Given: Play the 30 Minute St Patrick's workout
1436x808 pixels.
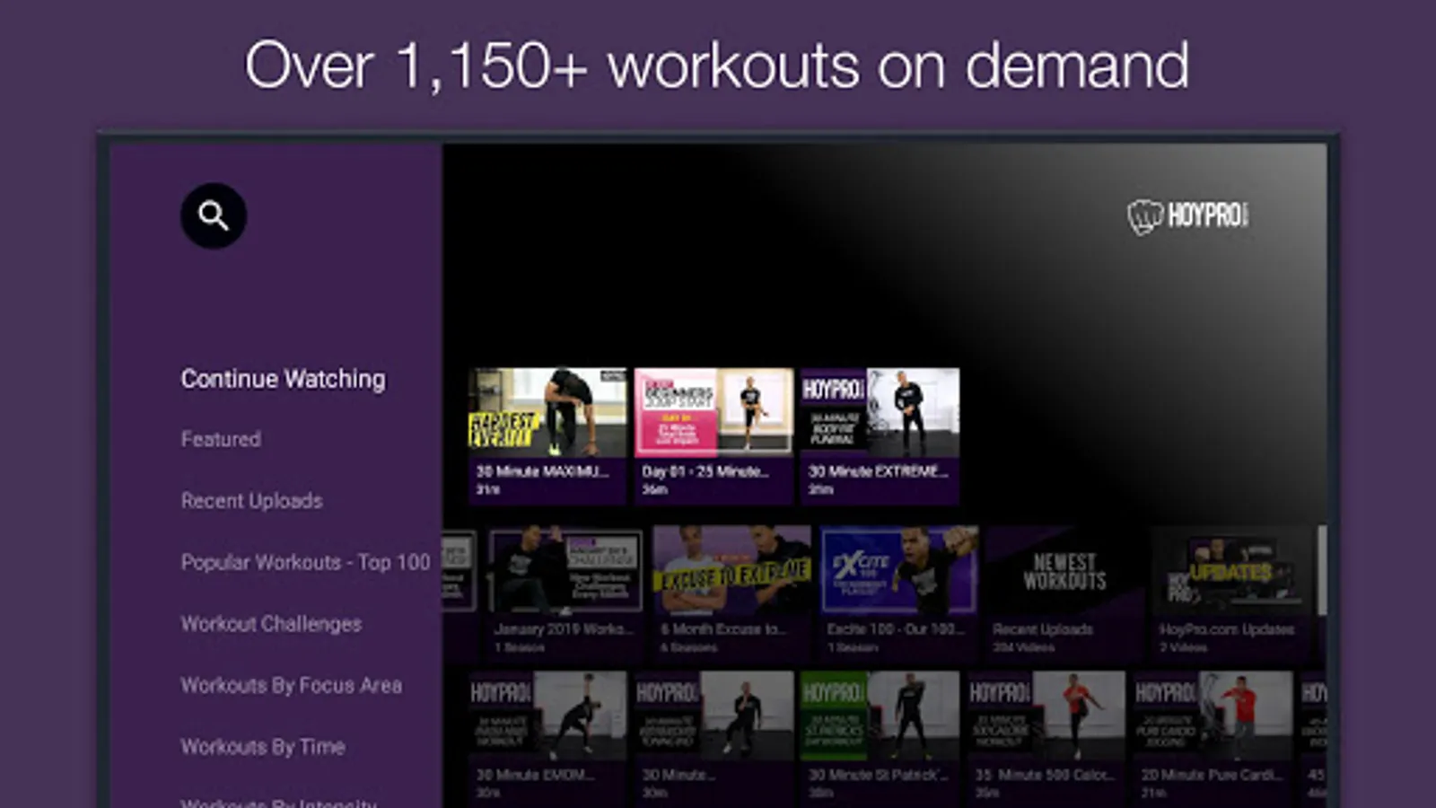Looking at the screenshot, I should click(880, 738).
